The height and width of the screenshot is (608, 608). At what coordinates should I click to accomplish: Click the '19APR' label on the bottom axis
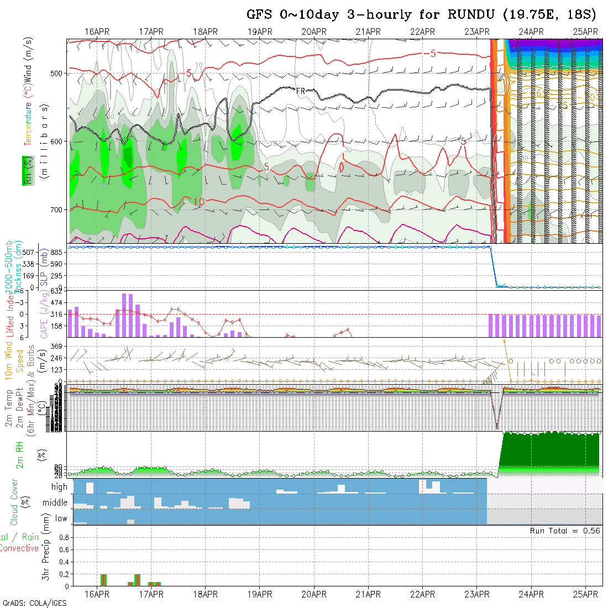(260, 594)
